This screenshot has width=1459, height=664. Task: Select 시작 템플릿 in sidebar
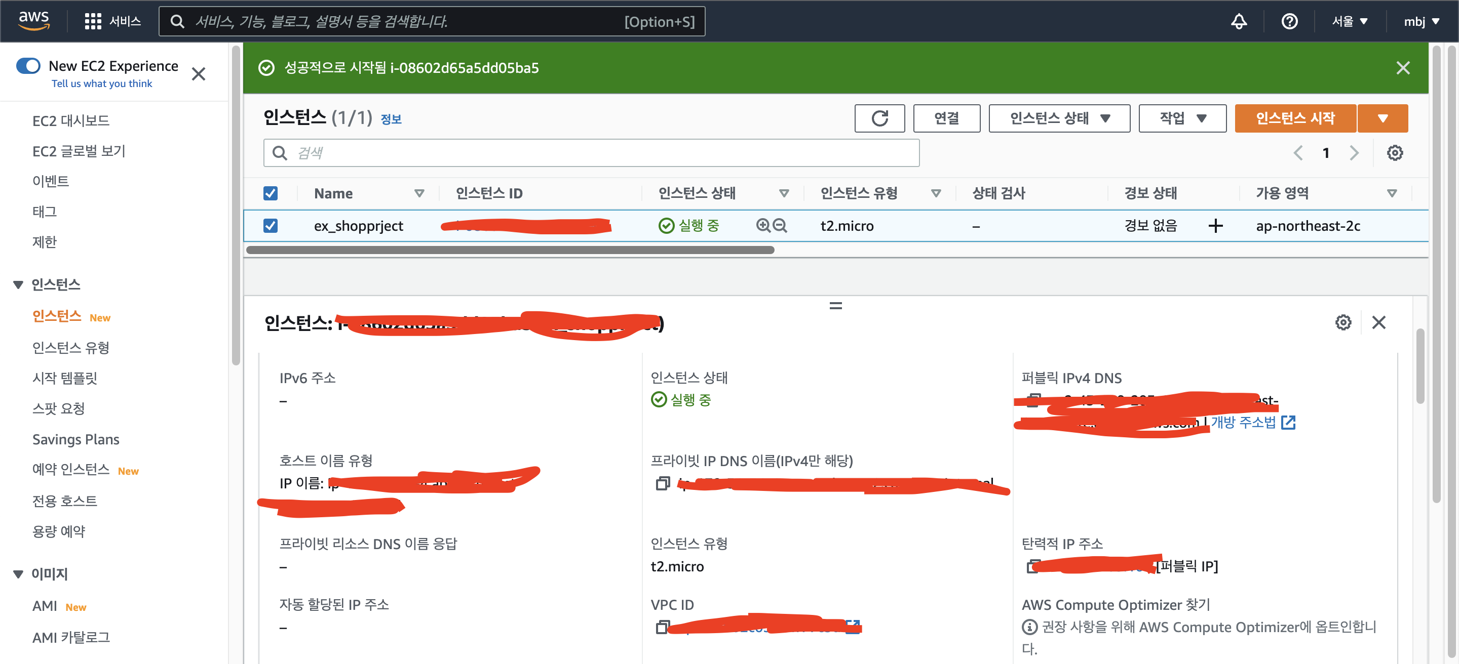pos(64,378)
